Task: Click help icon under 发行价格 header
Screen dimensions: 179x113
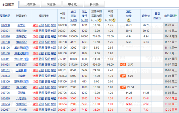Action: (x=129, y=20)
